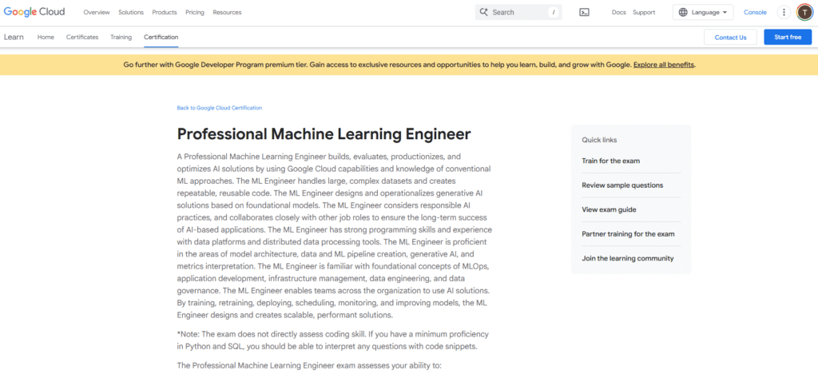Screen dimensions: 818x386
Task: Open Review sample questions quick link
Action: tap(622, 185)
